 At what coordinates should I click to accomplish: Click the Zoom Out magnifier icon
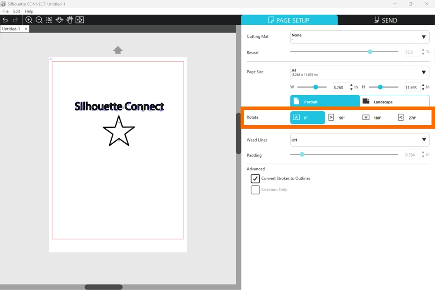39,20
